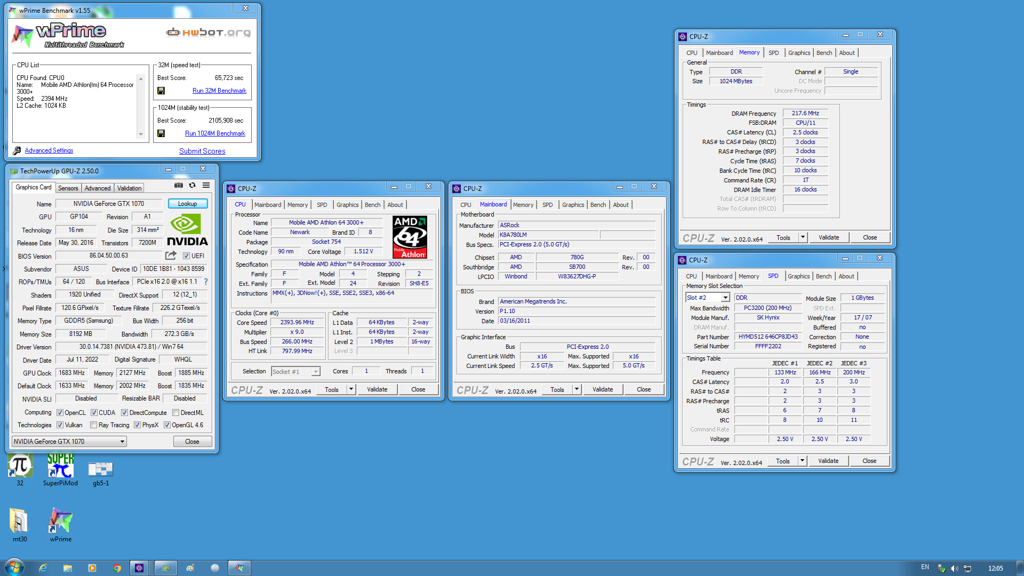The height and width of the screenshot is (576, 1024).
Task: Click the NVIDIA logo in GPU-Z
Action: coord(187,230)
